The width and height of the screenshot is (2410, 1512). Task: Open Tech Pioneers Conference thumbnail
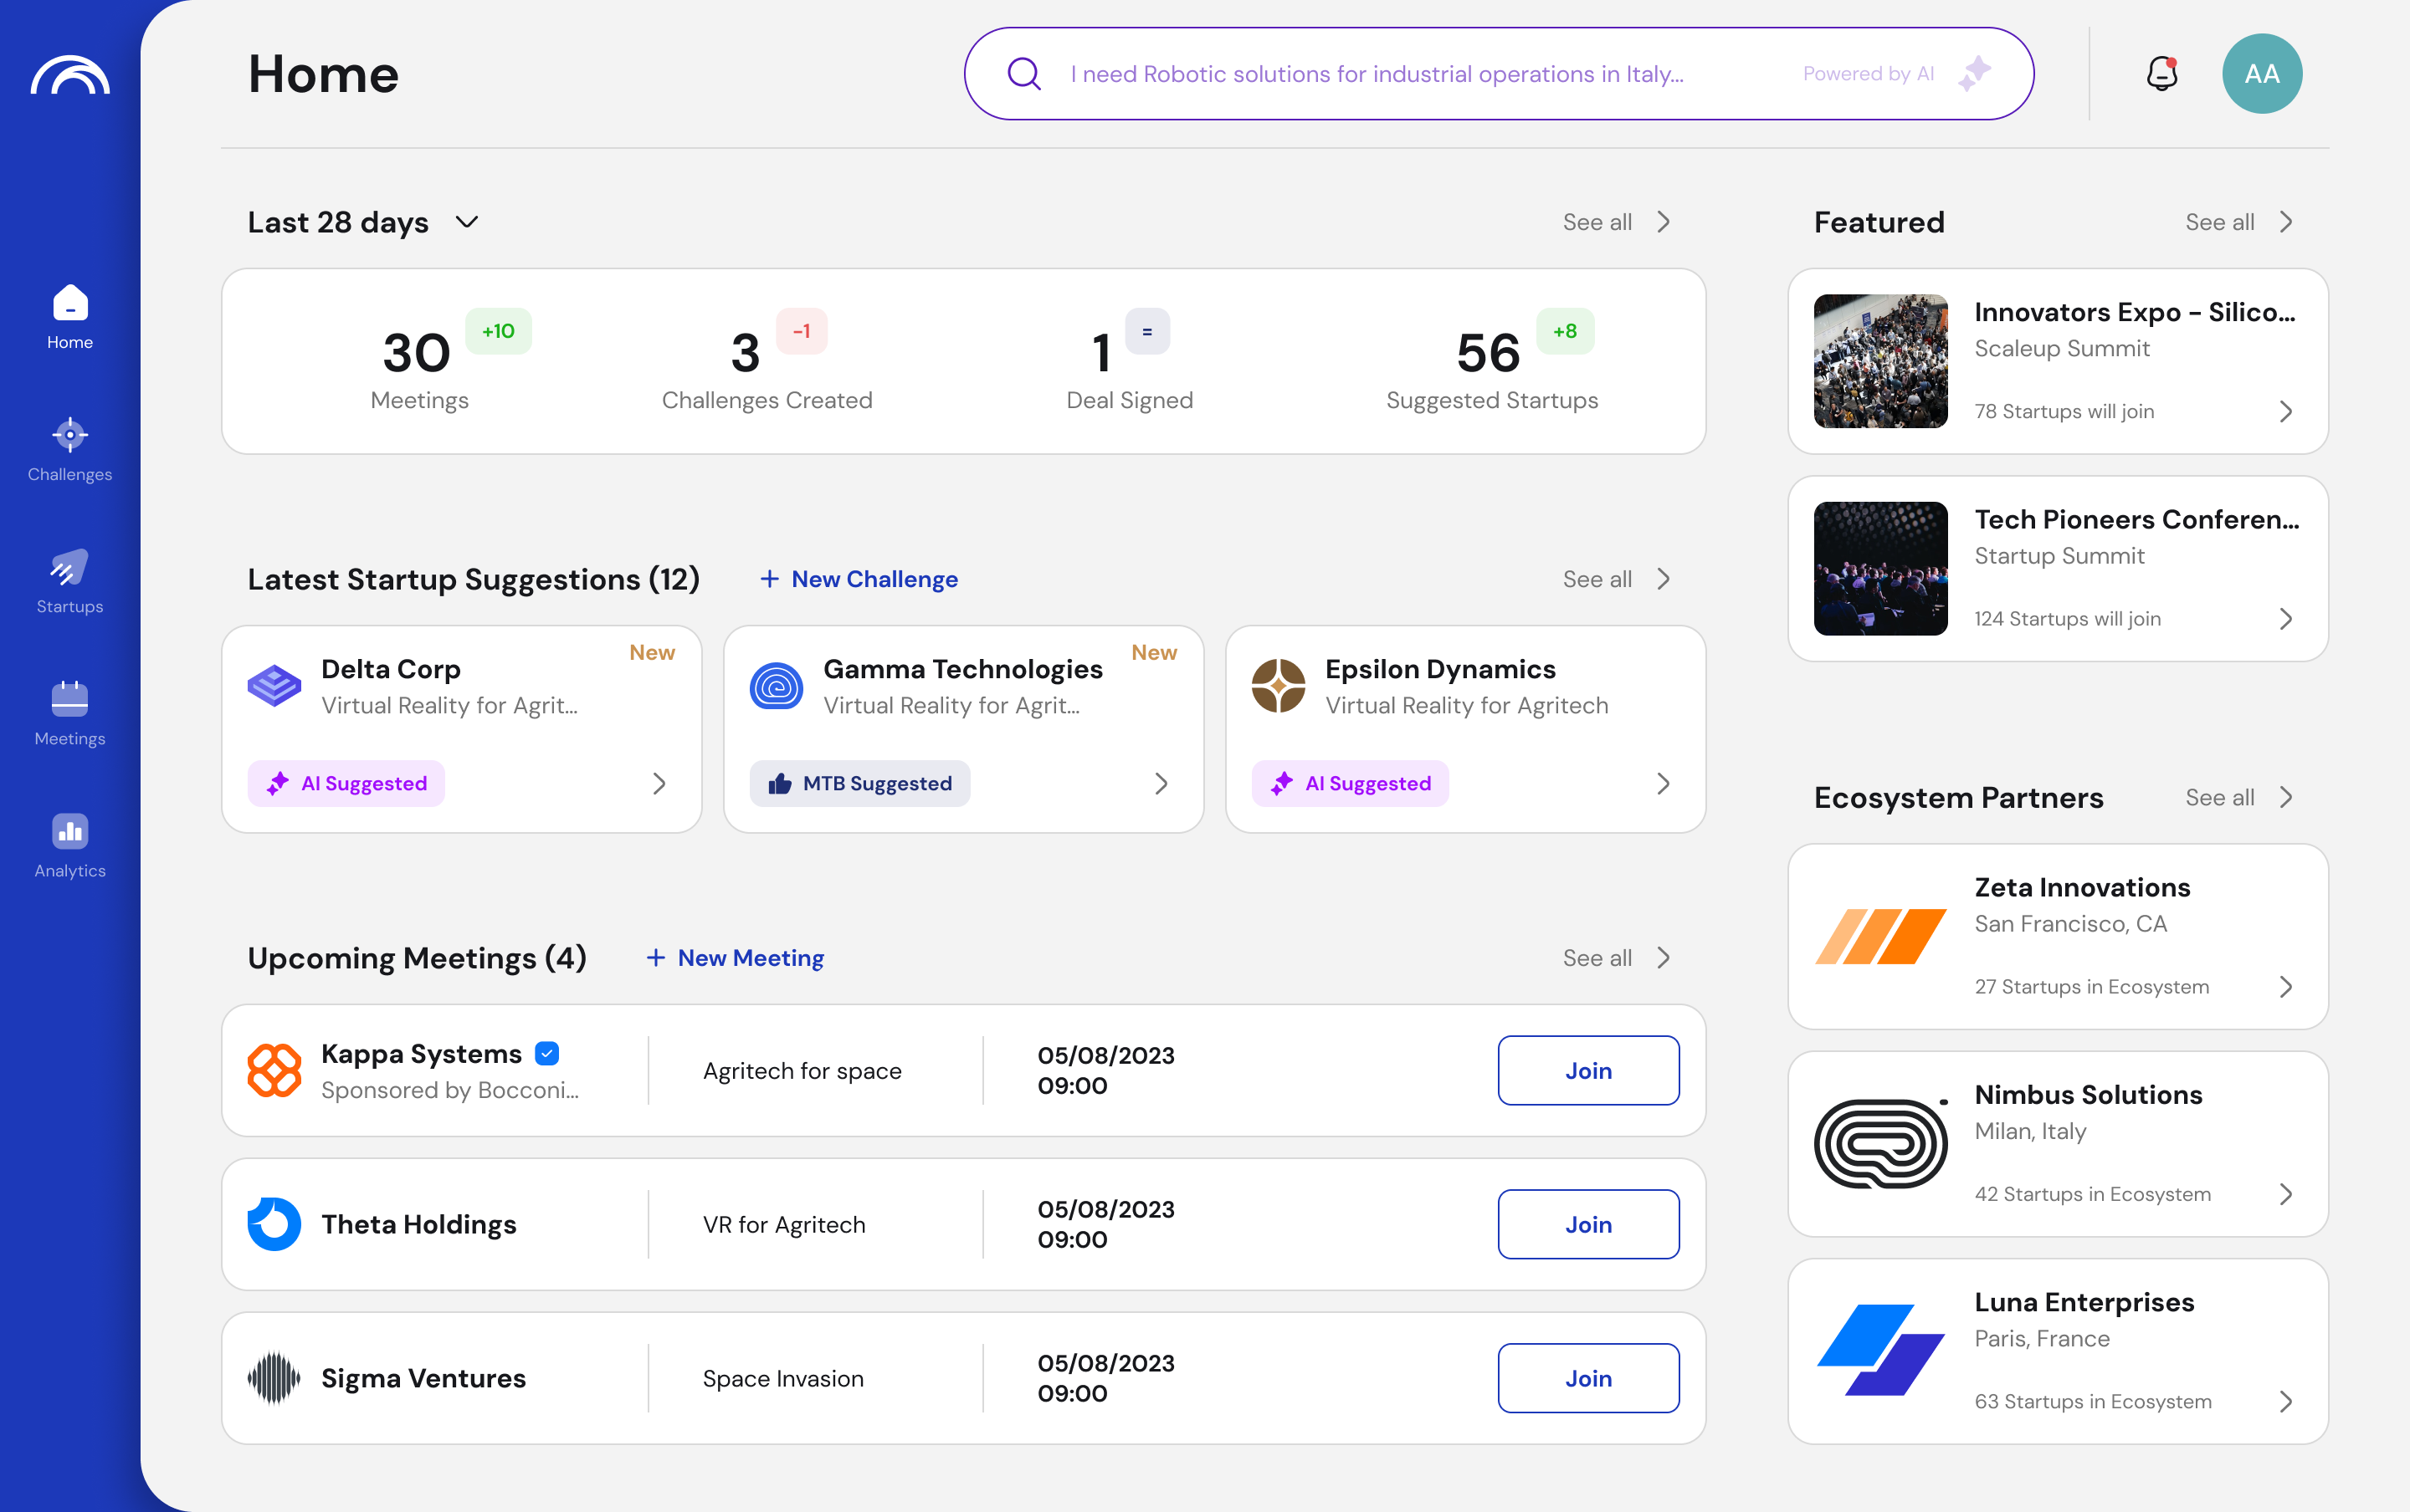click(x=1881, y=569)
